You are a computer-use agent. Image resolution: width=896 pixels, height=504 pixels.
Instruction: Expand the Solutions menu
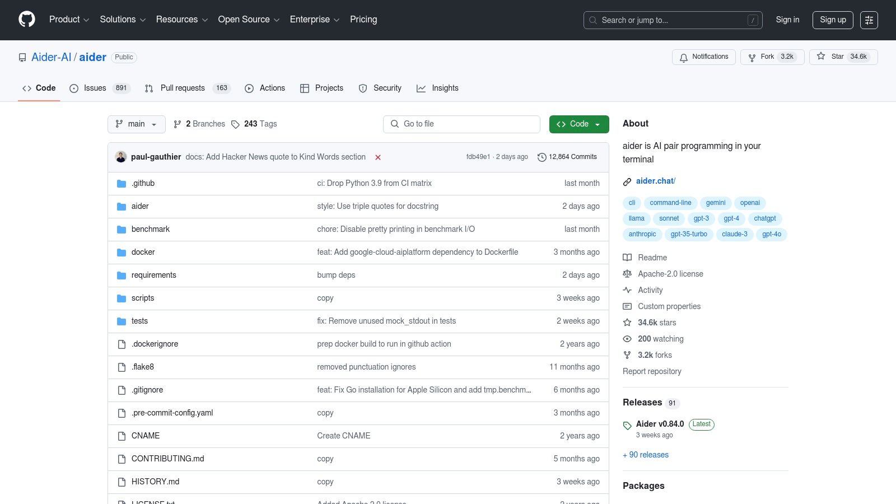pos(123,20)
